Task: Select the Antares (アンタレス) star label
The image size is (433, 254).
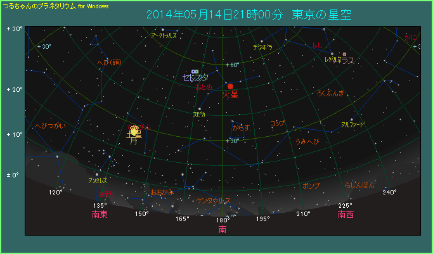Action: click(98, 181)
